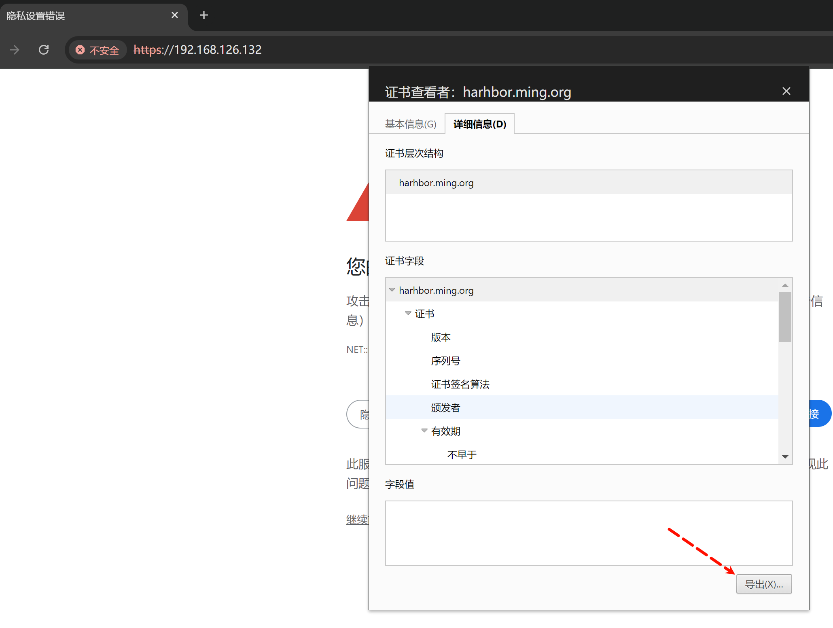Screen dimensions: 833x628
Task: Click the forward navigation arrow
Action: coord(15,50)
